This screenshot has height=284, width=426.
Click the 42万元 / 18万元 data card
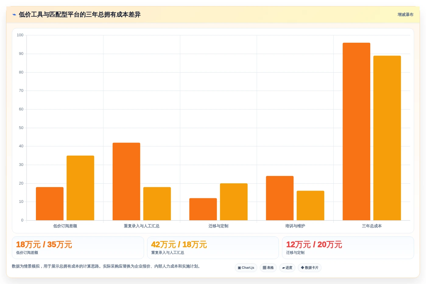coord(213,248)
